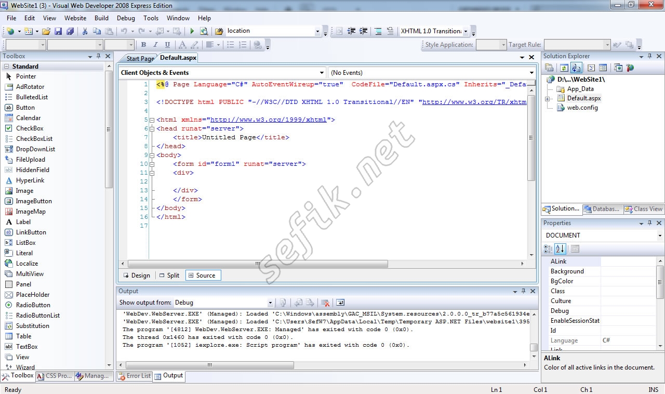Screen dimensions: 665x394
Task: Collapse the Standard group in the Toolbox
Action: [x=6, y=67]
